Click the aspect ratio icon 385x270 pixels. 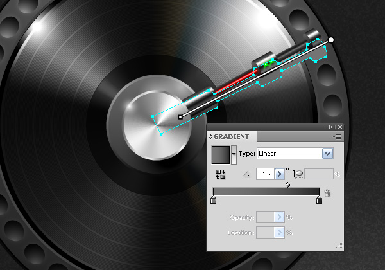coord(298,174)
